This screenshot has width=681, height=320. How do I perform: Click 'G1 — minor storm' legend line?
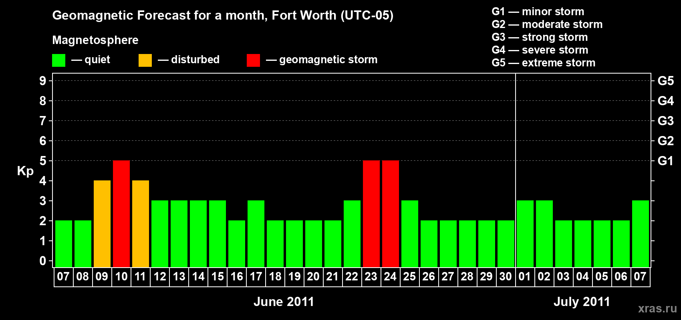pyautogui.click(x=538, y=12)
